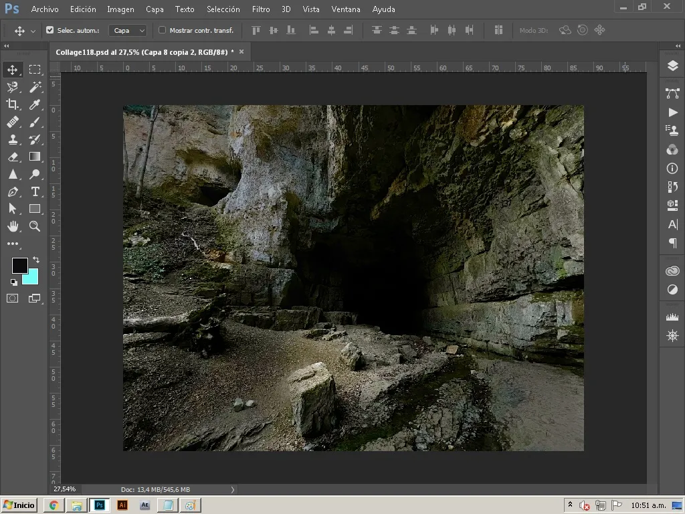Screen dimensions: 685x514
Task: Open the Histogram panel icon
Action: [x=672, y=317]
